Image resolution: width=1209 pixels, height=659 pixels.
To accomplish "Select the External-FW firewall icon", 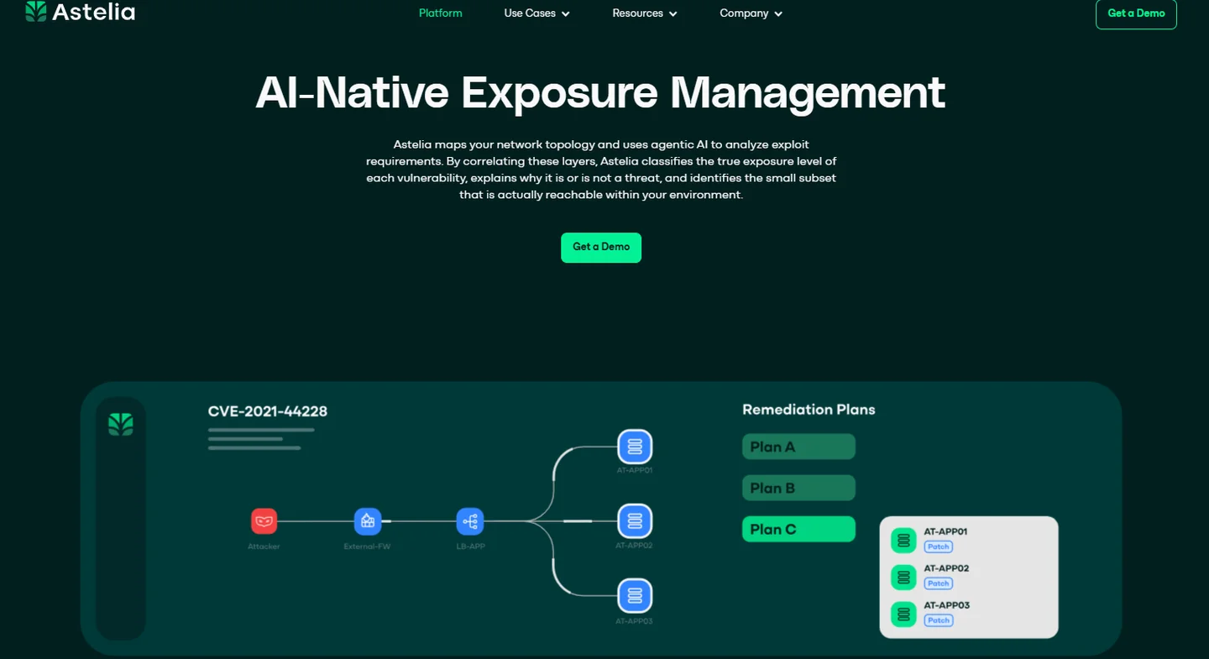I will pos(367,521).
